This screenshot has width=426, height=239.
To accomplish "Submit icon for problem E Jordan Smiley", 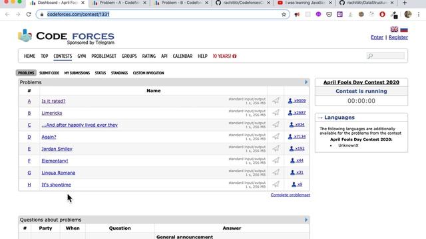I will (x=276, y=149).
